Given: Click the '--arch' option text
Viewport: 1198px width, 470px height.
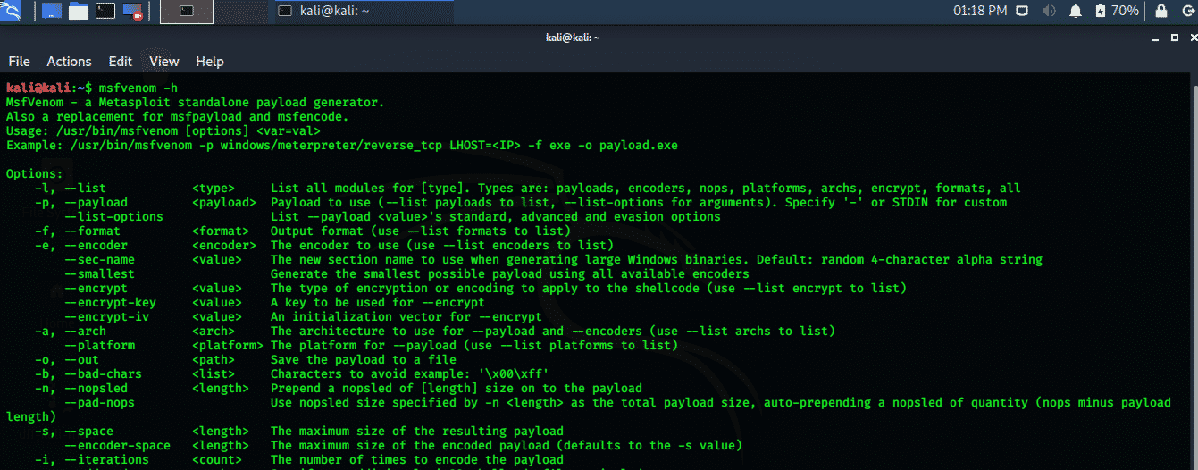Looking at the screenshot, I should pos(85,332).
